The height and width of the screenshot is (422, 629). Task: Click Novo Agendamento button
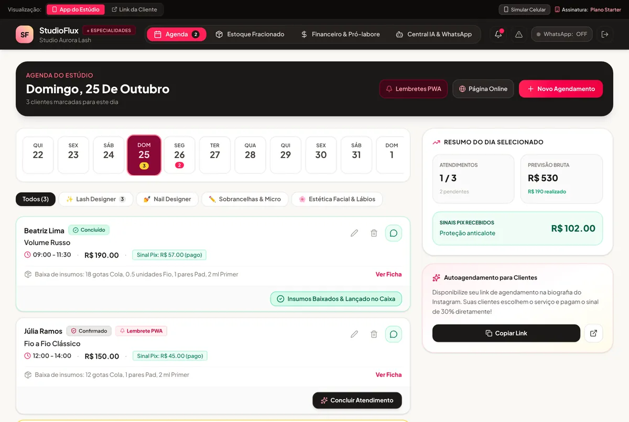[x=561, y=88]
